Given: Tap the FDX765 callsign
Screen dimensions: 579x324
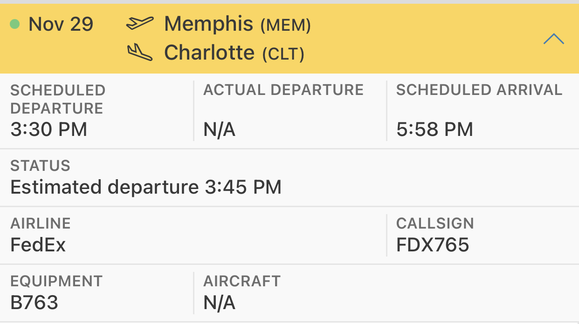Looking at the screenshot, I should [433, 245].
